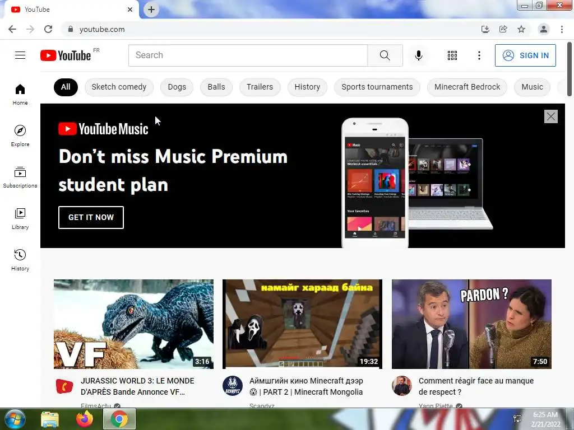Select the Music chip
This screenshot has width=574, height=430.
pos(533,87)
